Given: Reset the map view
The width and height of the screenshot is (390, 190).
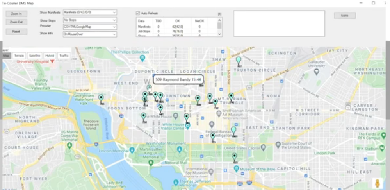Looking at the screenshot, I should [16, 32].
